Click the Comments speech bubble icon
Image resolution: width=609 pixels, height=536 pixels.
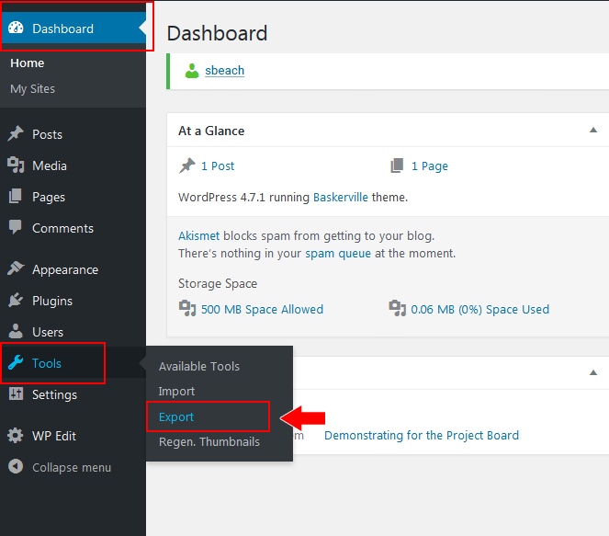point(15,227)
